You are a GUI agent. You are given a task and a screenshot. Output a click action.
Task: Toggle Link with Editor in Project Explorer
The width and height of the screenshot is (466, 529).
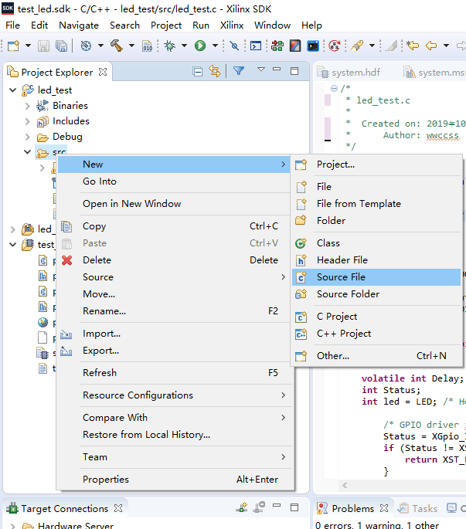[x=215, y=71]
